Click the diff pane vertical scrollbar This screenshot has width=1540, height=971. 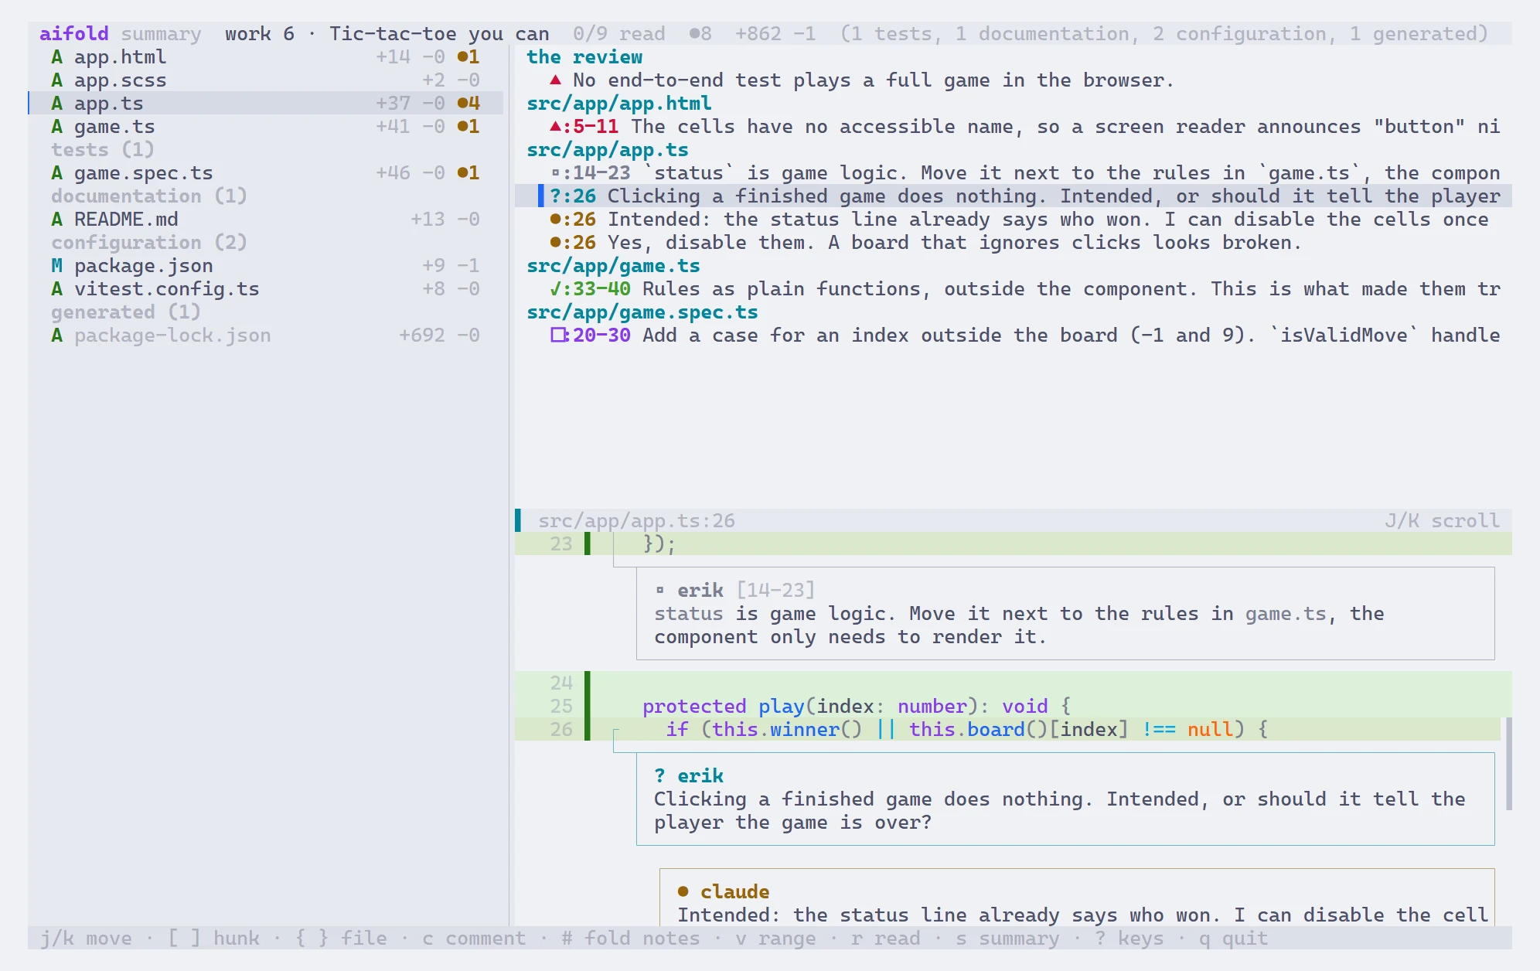[1509, 764]
